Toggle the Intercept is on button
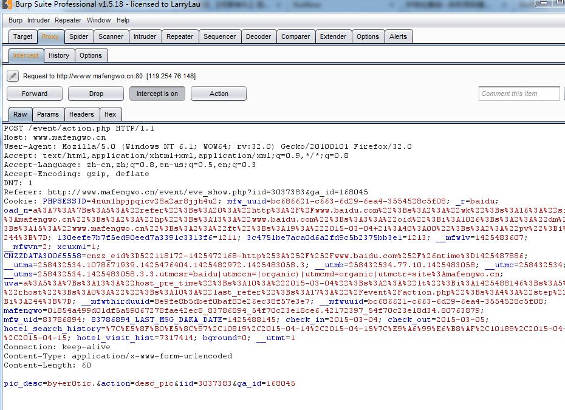 157,94
